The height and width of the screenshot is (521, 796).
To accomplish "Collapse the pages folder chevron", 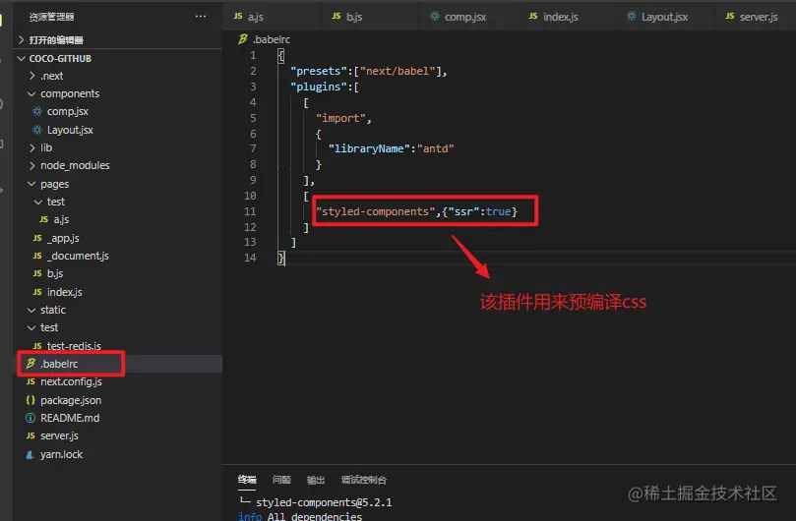I will [31, 184].
